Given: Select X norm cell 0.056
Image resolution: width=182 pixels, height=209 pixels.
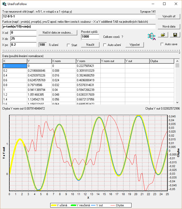Looking at the screenshot, I should click(x=64, y=99).
